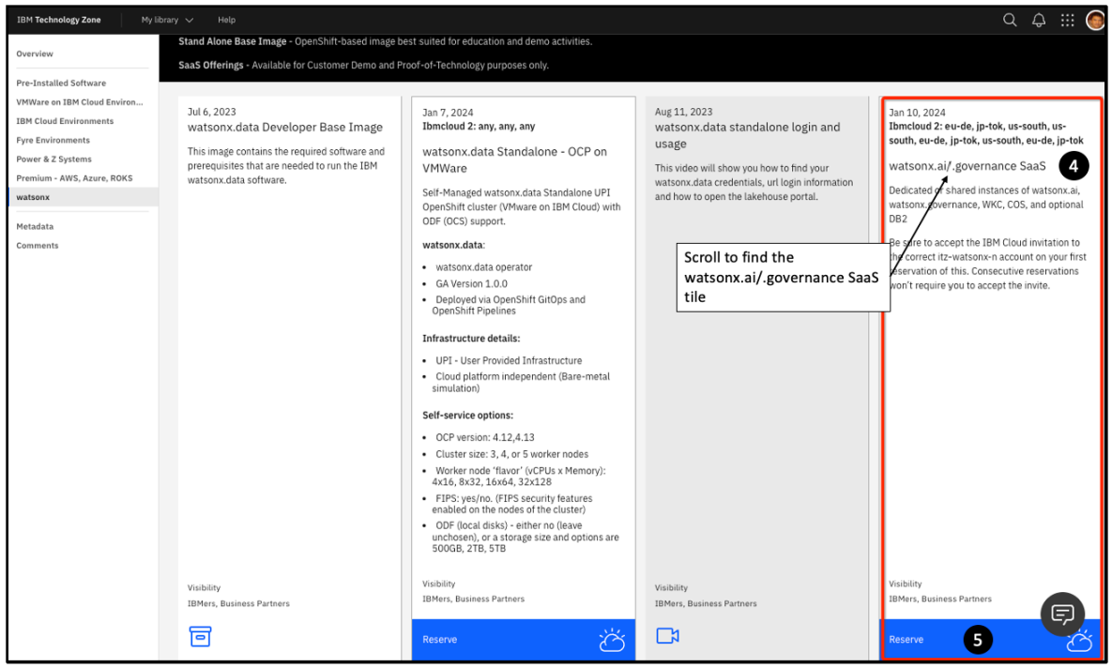Select watsonx in the sidebar
This screenshot has height=668, width=1112.
(x=84, y=197)
